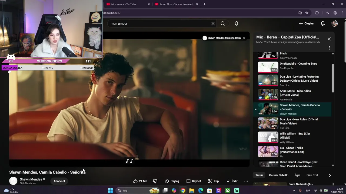The width and height of the screenshot is (346, 194).
Task: Clear the 'mon amour' search text
Action: click(x=213, y=23)
